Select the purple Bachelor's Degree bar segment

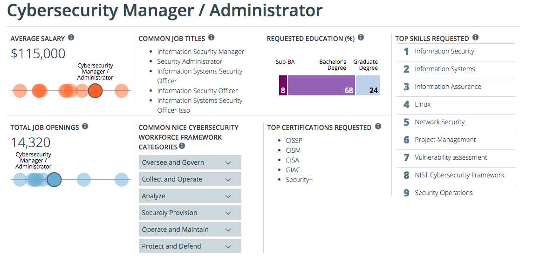[x=321, y=85]
